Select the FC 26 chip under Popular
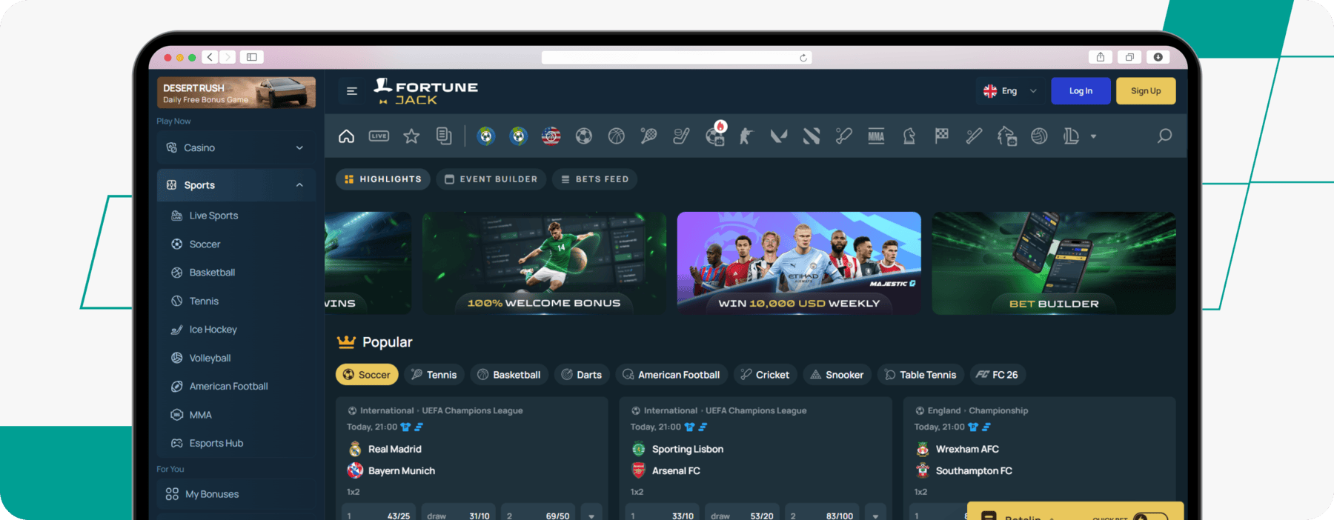 pyautogui.click(x=998, y=375)
